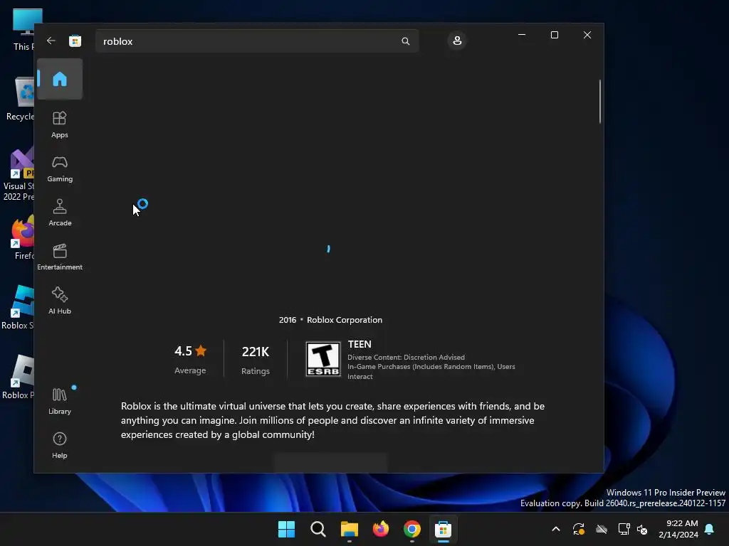This screenshot has height=546, width=729.
Task: Open the user account profile icon
Action: coord(457,41)
